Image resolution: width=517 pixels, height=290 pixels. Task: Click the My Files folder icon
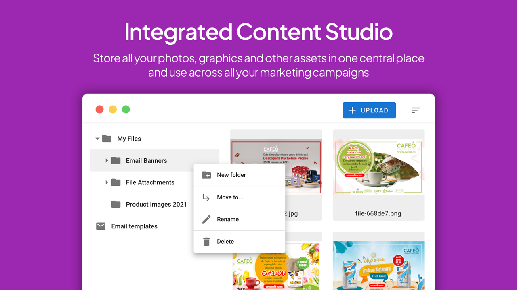106,138
